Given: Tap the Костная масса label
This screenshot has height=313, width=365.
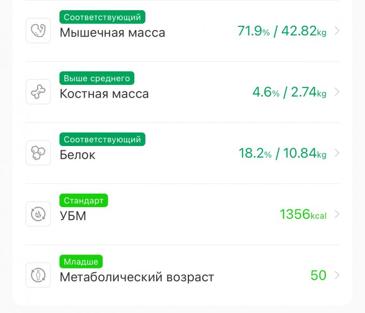Looking at the screenshot, I should pos(104,94).
